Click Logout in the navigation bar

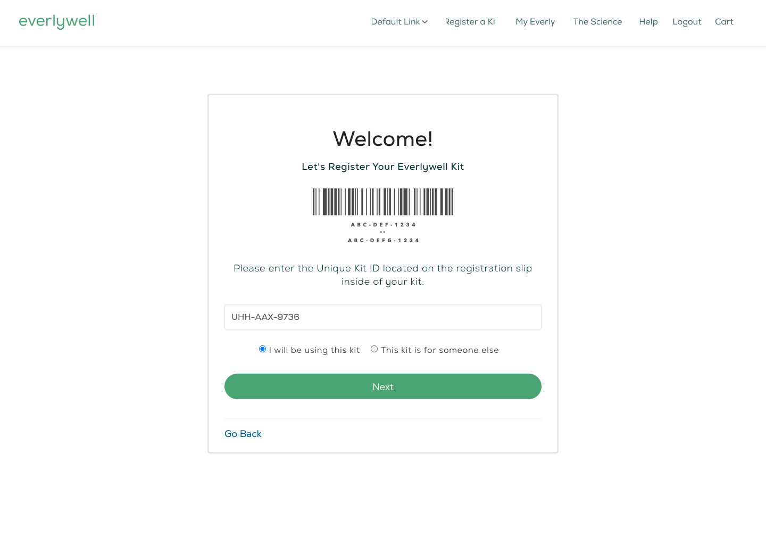pyautogui.click(x=687, y=22)
